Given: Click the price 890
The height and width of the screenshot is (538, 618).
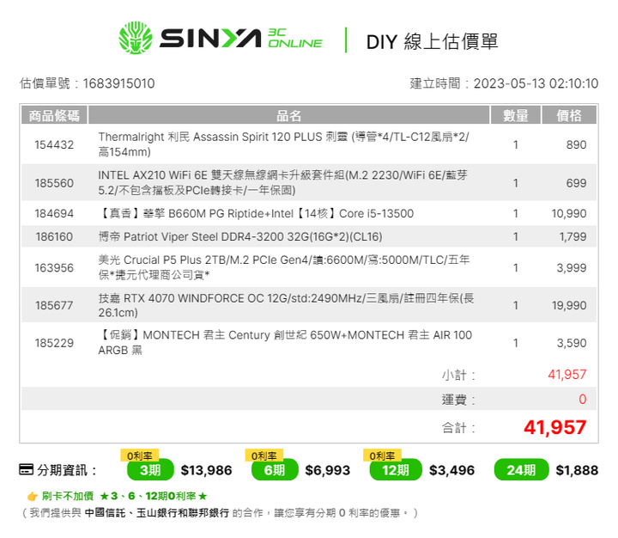Looking at the screenshot, I should tap(576, 145).
